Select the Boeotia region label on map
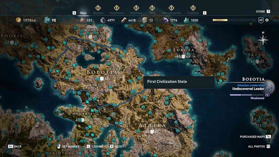This screenshot has width=279, height=157. pos(102,72)
